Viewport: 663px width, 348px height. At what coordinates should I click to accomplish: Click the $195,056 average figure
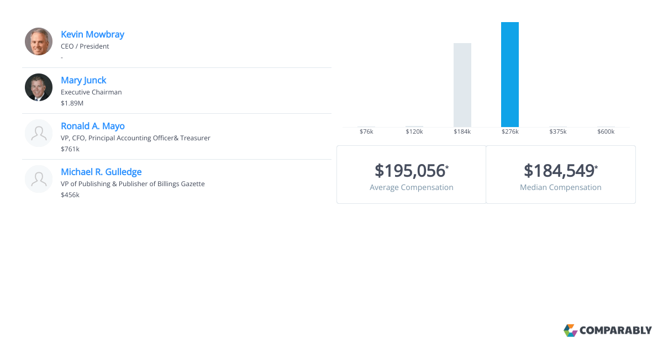[x=410, y=170]
